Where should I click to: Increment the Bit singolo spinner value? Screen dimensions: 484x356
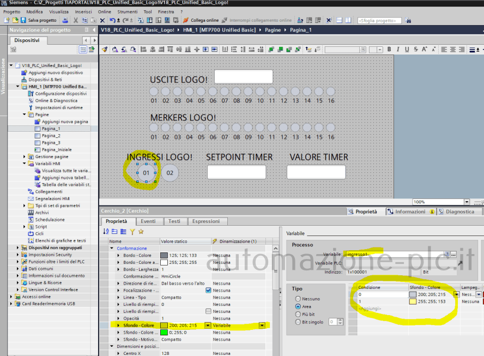pyautogui.click(x=340, y=320)
